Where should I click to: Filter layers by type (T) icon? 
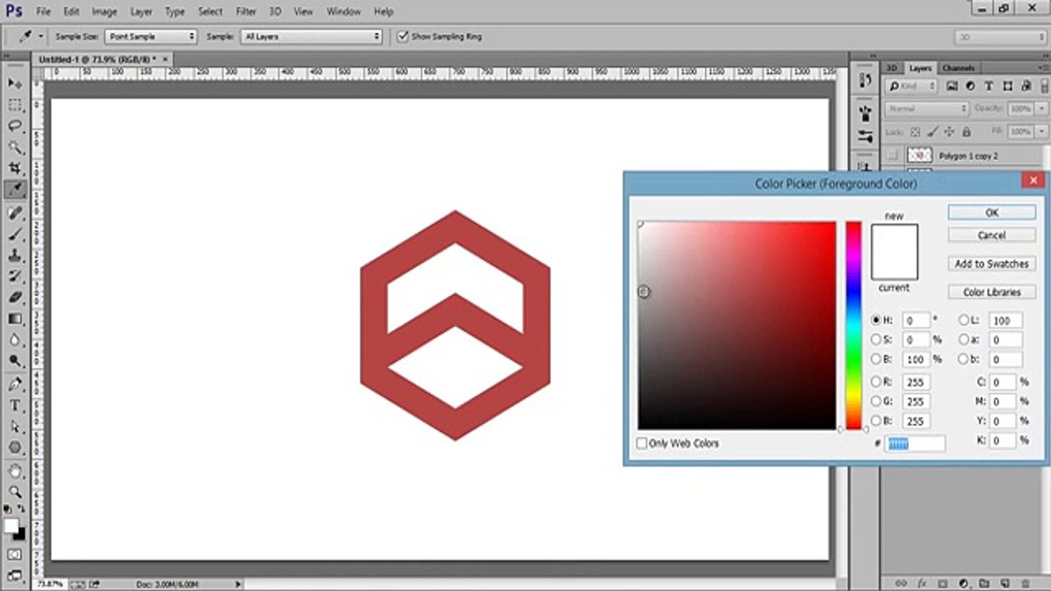989,86
